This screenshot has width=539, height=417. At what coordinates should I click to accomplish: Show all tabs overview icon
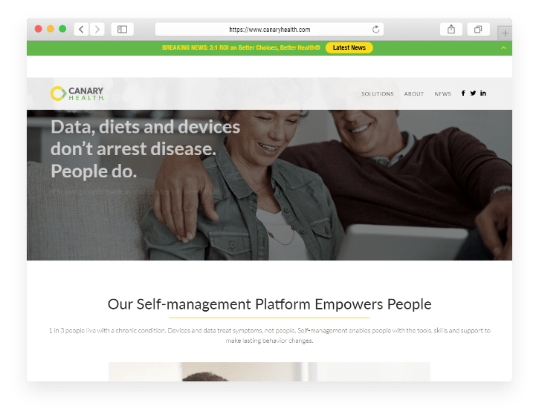coord(478,30)
